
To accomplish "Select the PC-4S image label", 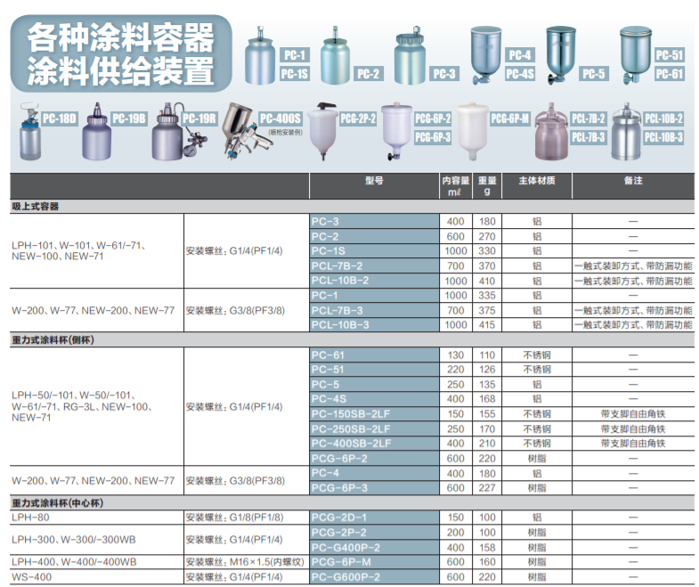I will point(520,74).
